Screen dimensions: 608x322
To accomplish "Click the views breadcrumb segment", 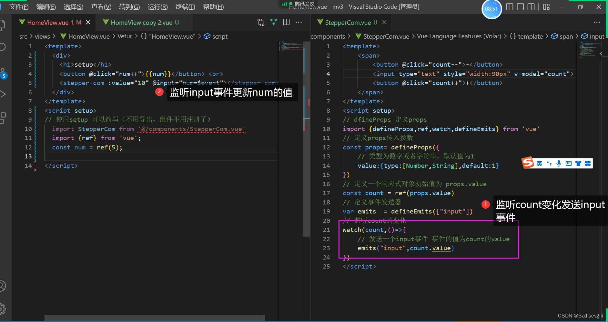I will (42, 36).
